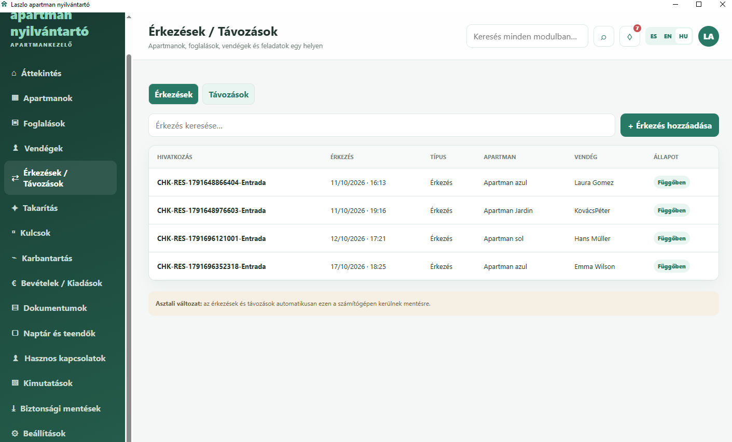The height and width of the screenshot is (442, 732).
Task: Click the sparkle icon beside Takarítás
Action: pyautogui.click(x=15, y=208)
